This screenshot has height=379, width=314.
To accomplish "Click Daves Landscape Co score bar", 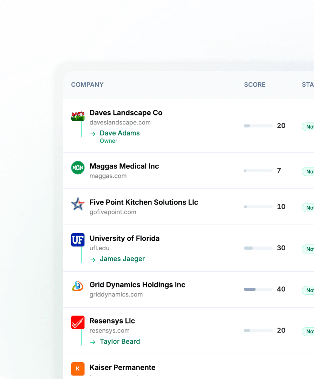I will [x=258, y=126].
